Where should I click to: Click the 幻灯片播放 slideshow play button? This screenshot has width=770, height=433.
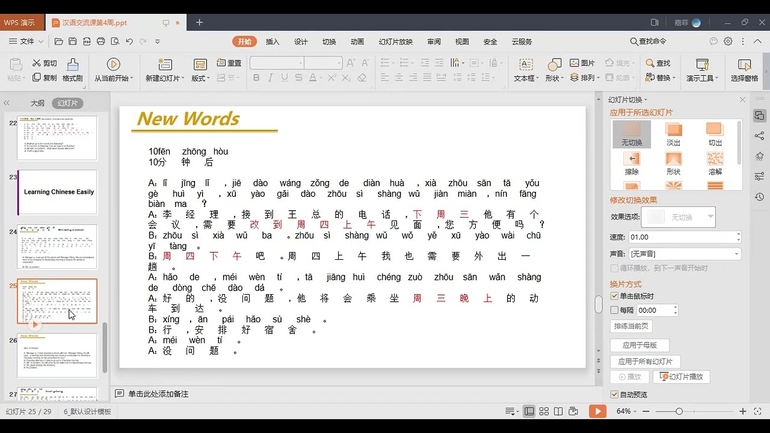pos(682,376)
